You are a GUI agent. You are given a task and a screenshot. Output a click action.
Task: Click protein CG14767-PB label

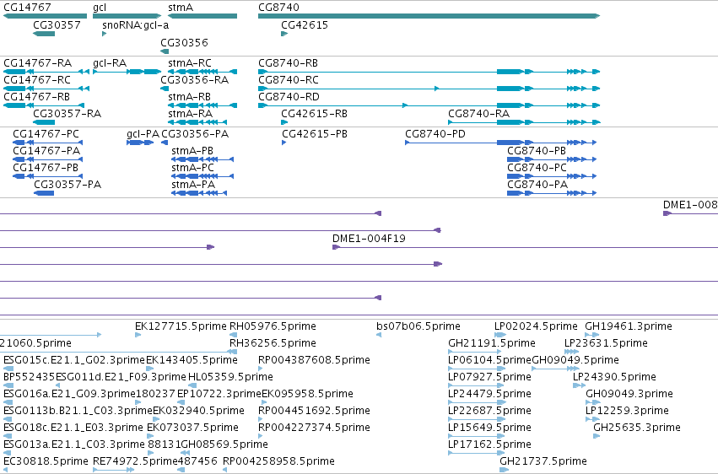tap(46, 168)
